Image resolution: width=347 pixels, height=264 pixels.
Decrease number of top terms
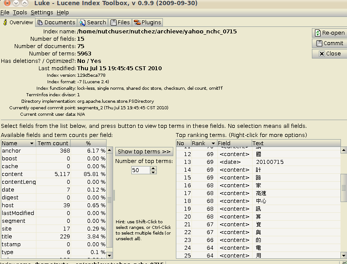pos(153,172)
